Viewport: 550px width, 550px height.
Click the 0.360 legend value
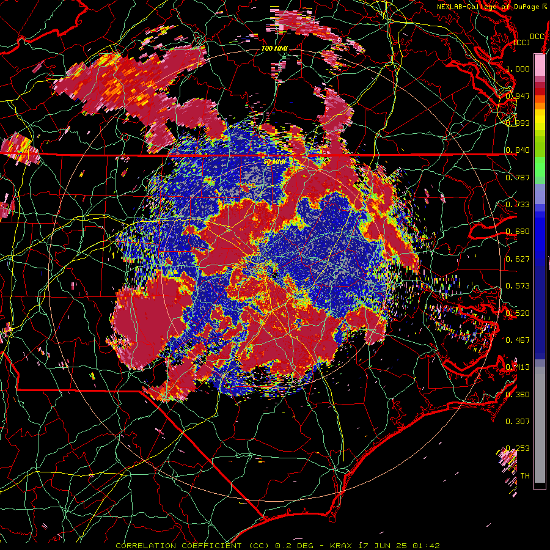518,395
